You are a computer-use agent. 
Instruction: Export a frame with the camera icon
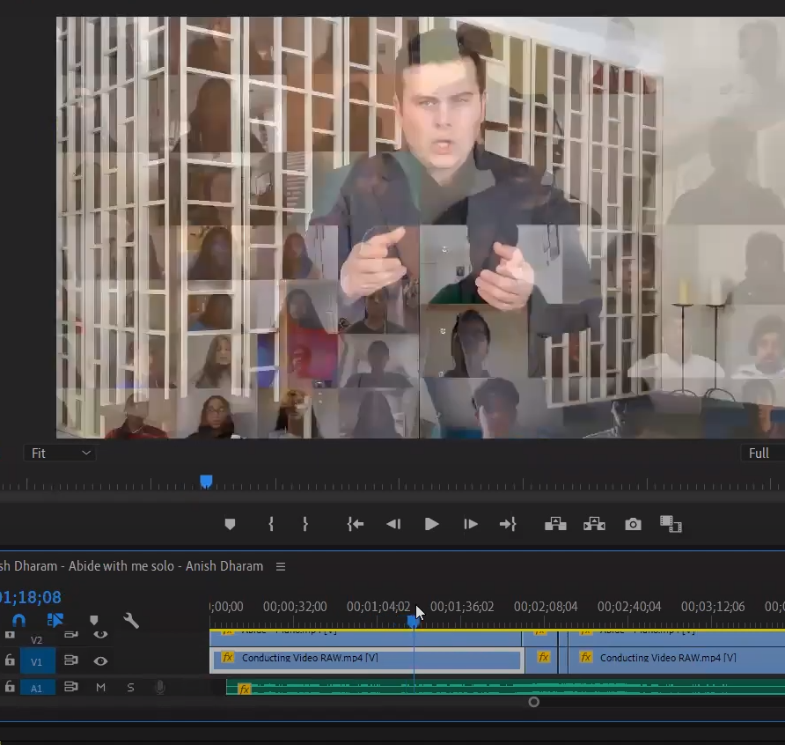[633, 525]
